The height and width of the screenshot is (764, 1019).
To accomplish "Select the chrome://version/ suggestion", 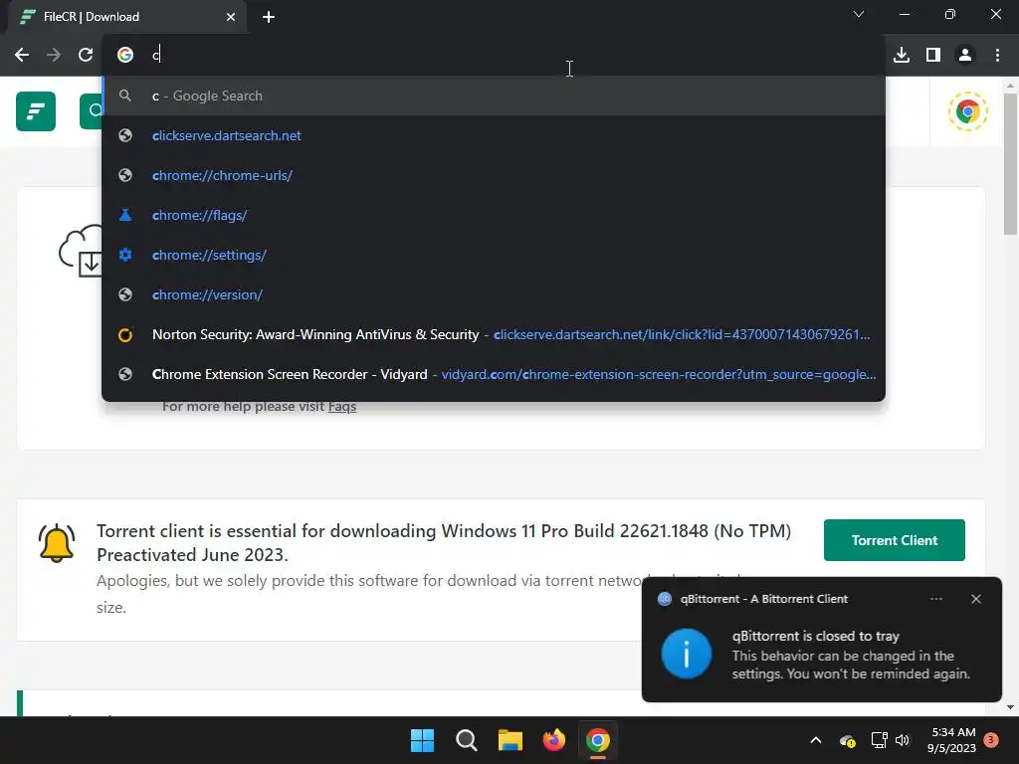I will point(494,294).
